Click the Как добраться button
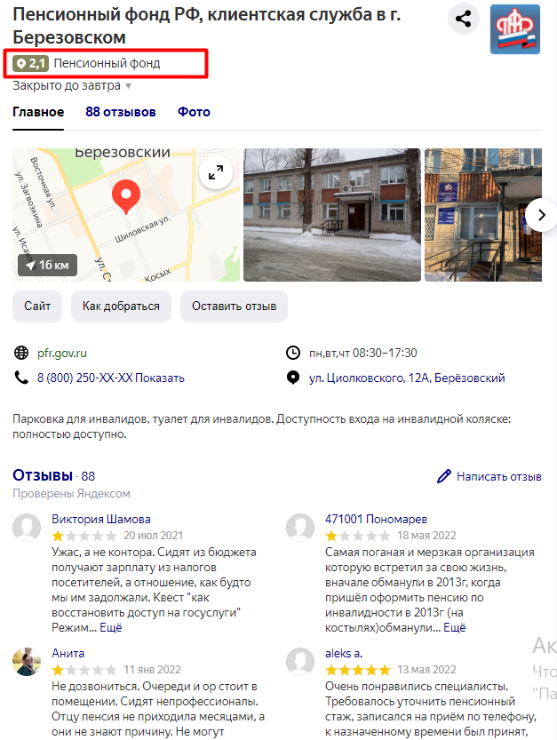This screenshot has height=740, width=557. coord(122,306)
